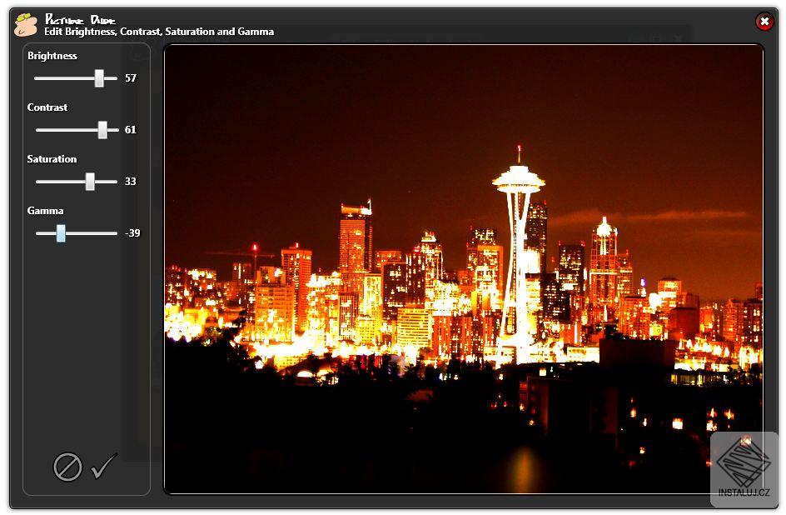786x515 pixels.
Task: Click the Brightness value 57
Action: 131,78
